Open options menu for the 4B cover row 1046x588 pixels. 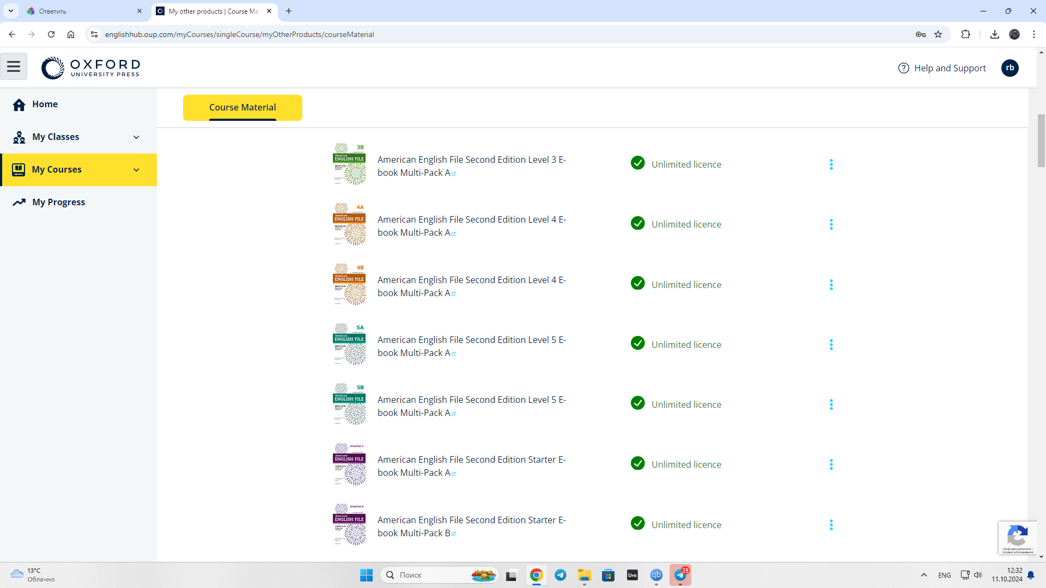831,285
